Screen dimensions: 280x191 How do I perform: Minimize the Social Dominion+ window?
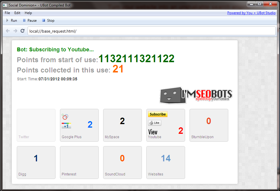[x=252, y=4]
